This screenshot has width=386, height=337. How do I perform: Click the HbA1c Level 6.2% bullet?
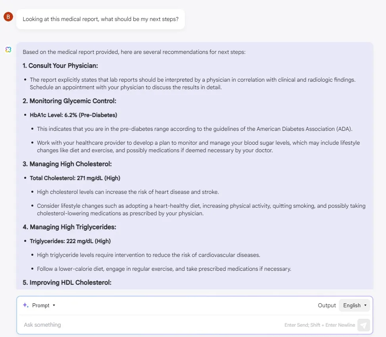tap(73, 115)
